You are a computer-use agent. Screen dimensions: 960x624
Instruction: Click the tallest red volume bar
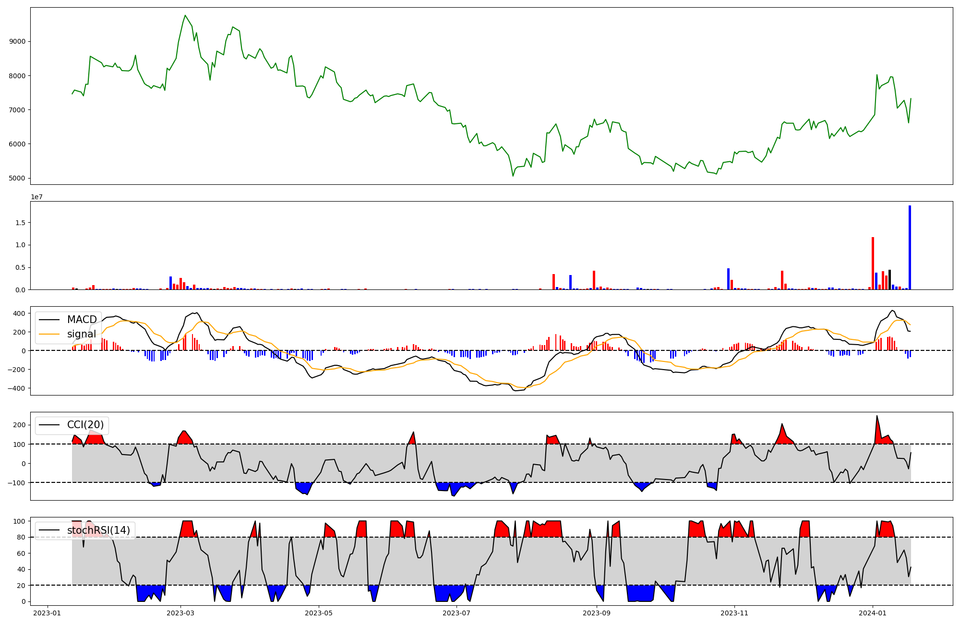click(873, 263)
